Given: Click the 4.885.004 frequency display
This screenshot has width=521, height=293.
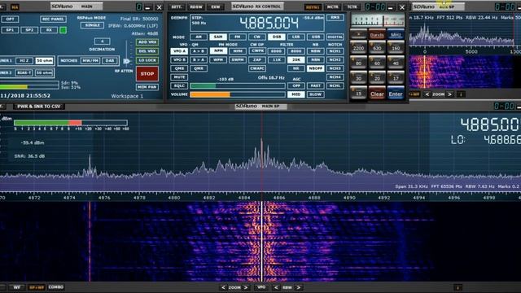Looking at the screenshot, I should click(269, 24).
